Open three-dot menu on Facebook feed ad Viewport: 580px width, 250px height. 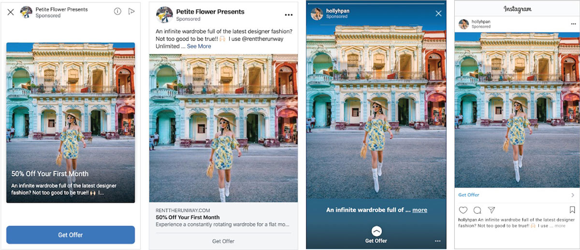pyautogui.click(x=289, y=14)
